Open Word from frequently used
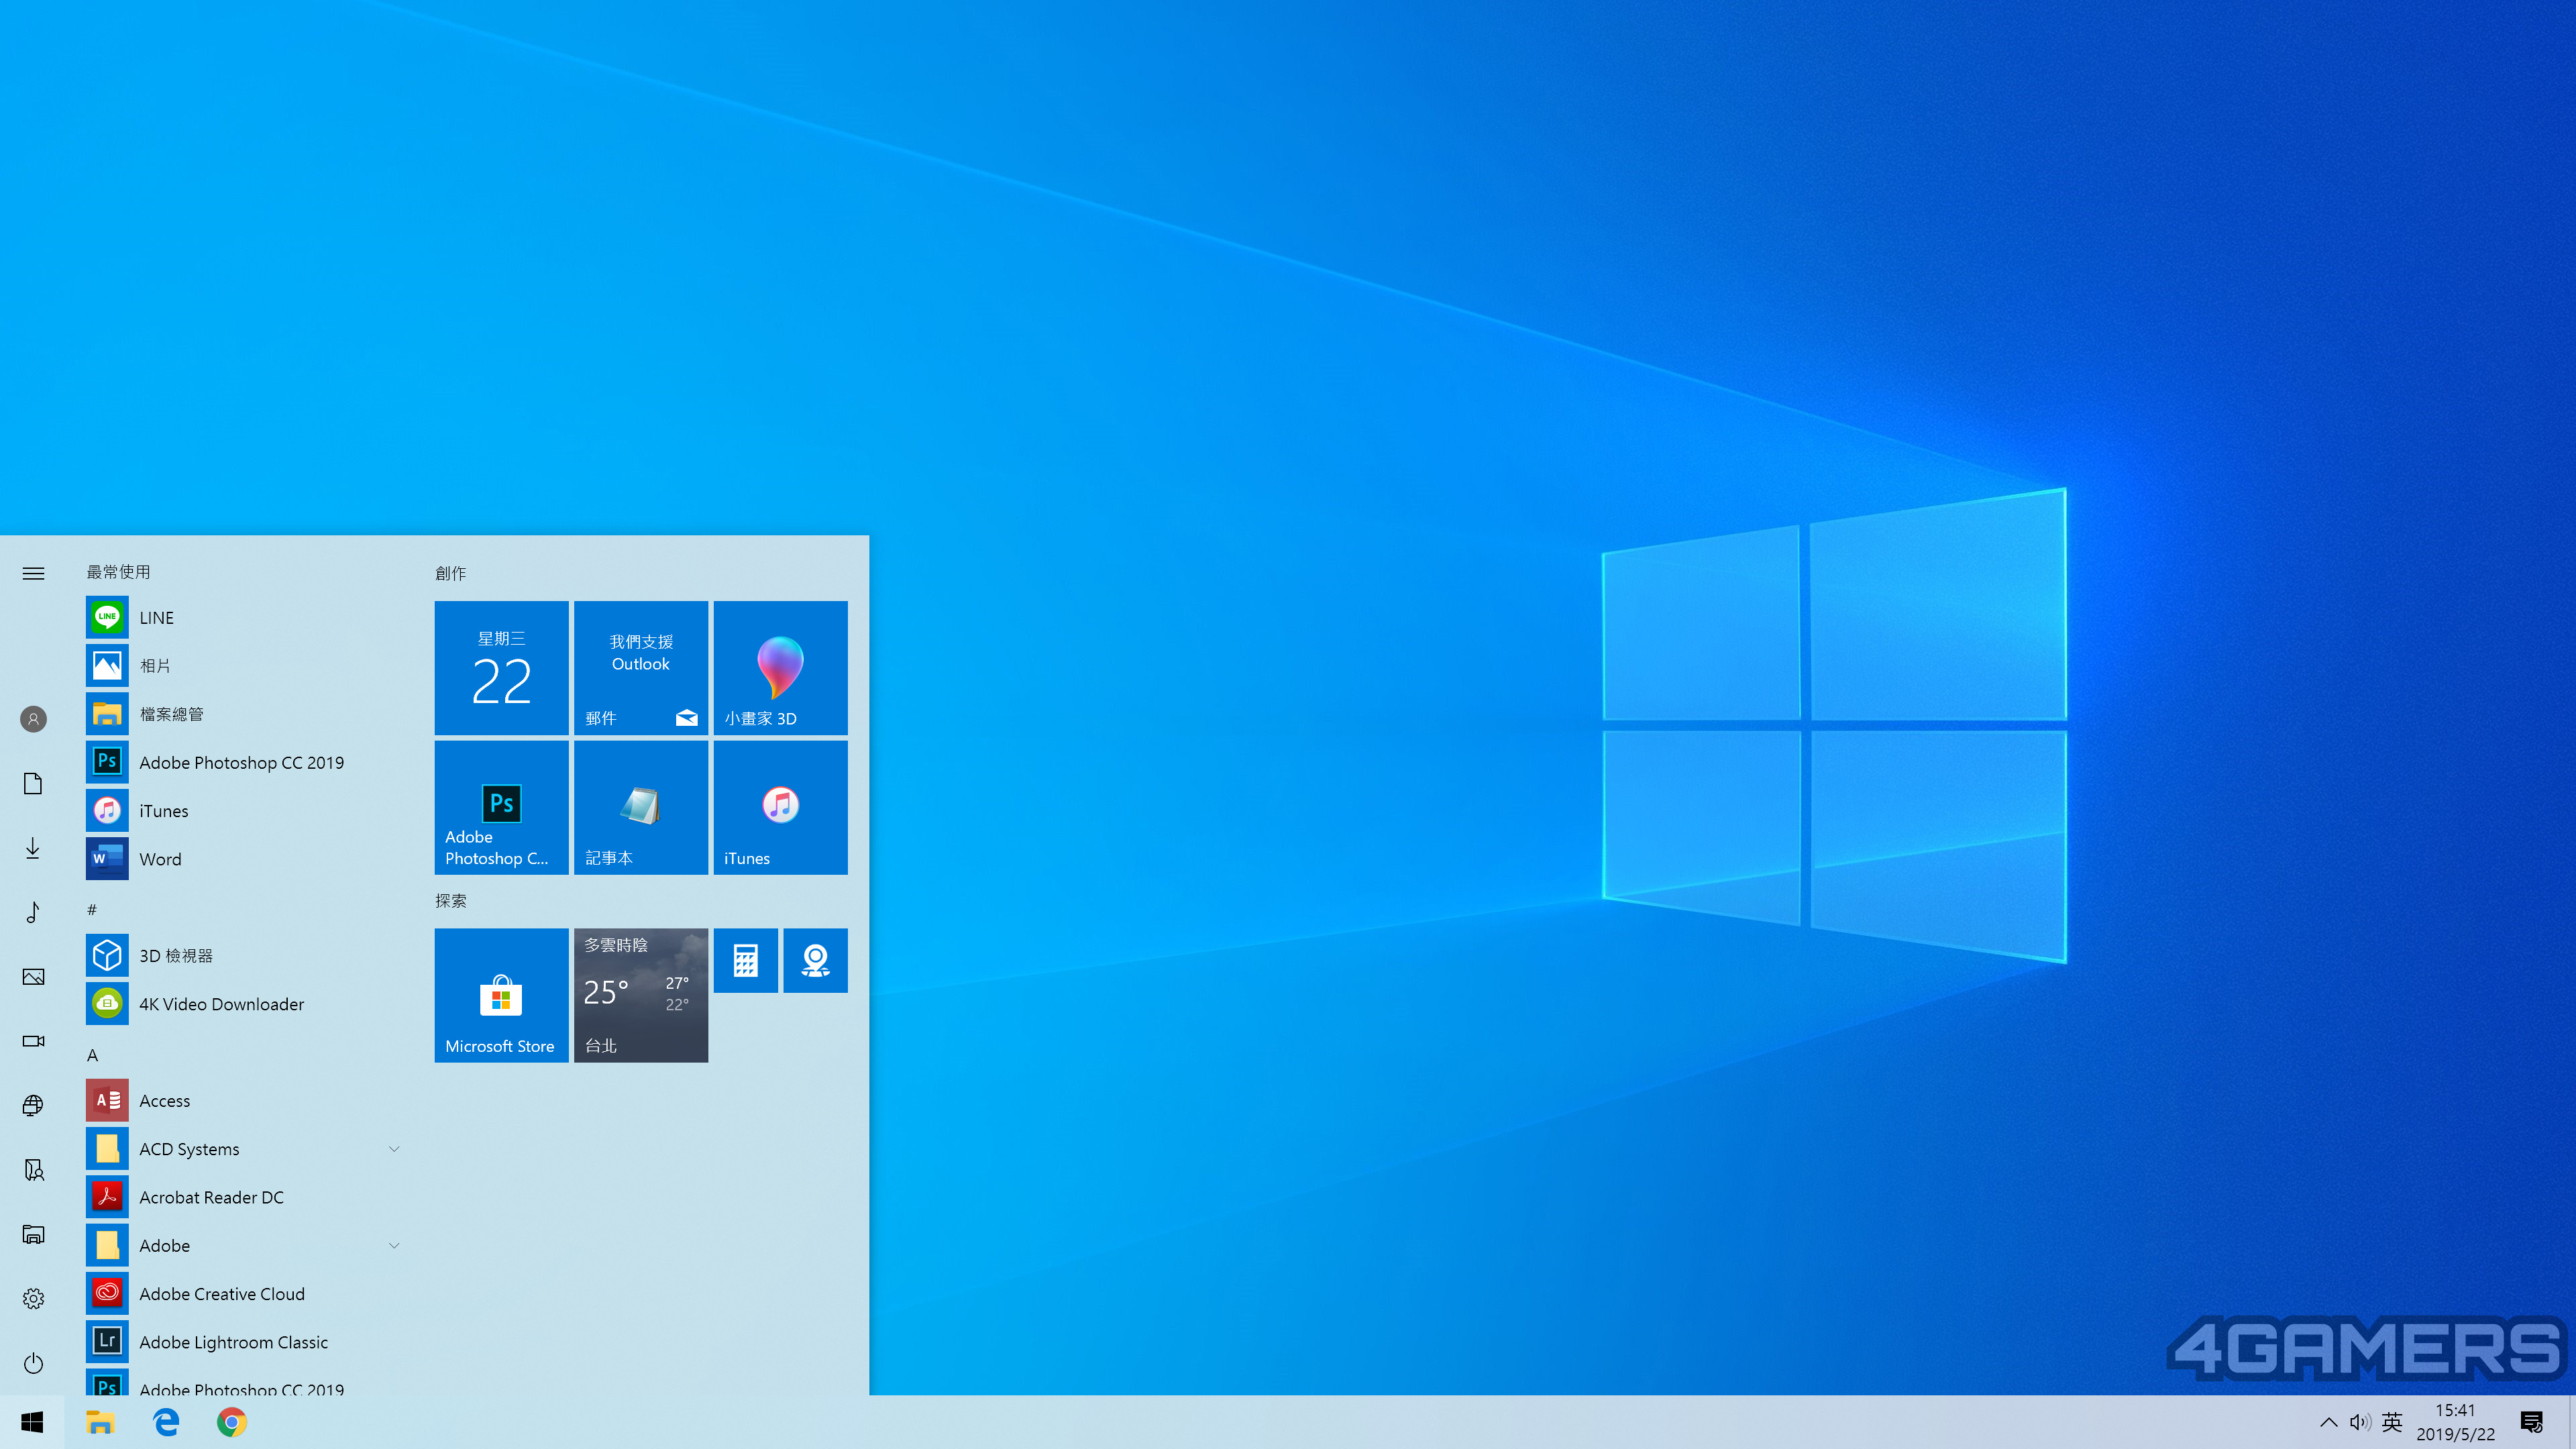Screen dimensions: 2576x1449 click(158, 858)
